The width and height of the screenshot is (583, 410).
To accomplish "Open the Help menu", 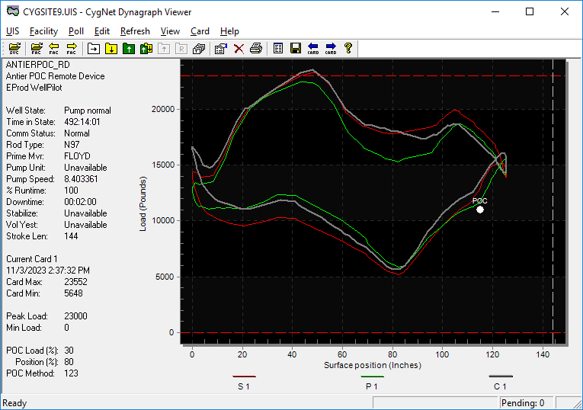I will coord(229,31).
